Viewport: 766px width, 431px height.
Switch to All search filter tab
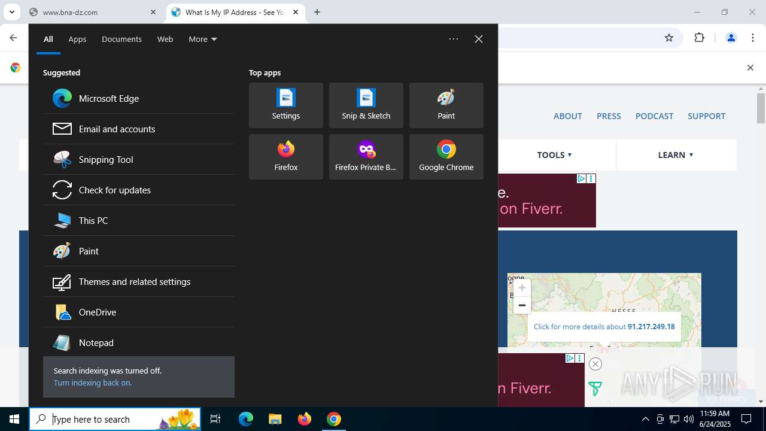coord(48,39)
